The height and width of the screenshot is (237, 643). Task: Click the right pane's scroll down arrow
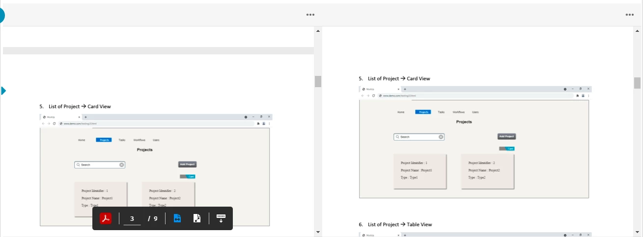(x=637, y=232)
